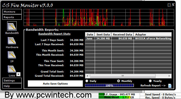
Task: Click the horizontal scrollbar thumb of the table
Action: 123,76
